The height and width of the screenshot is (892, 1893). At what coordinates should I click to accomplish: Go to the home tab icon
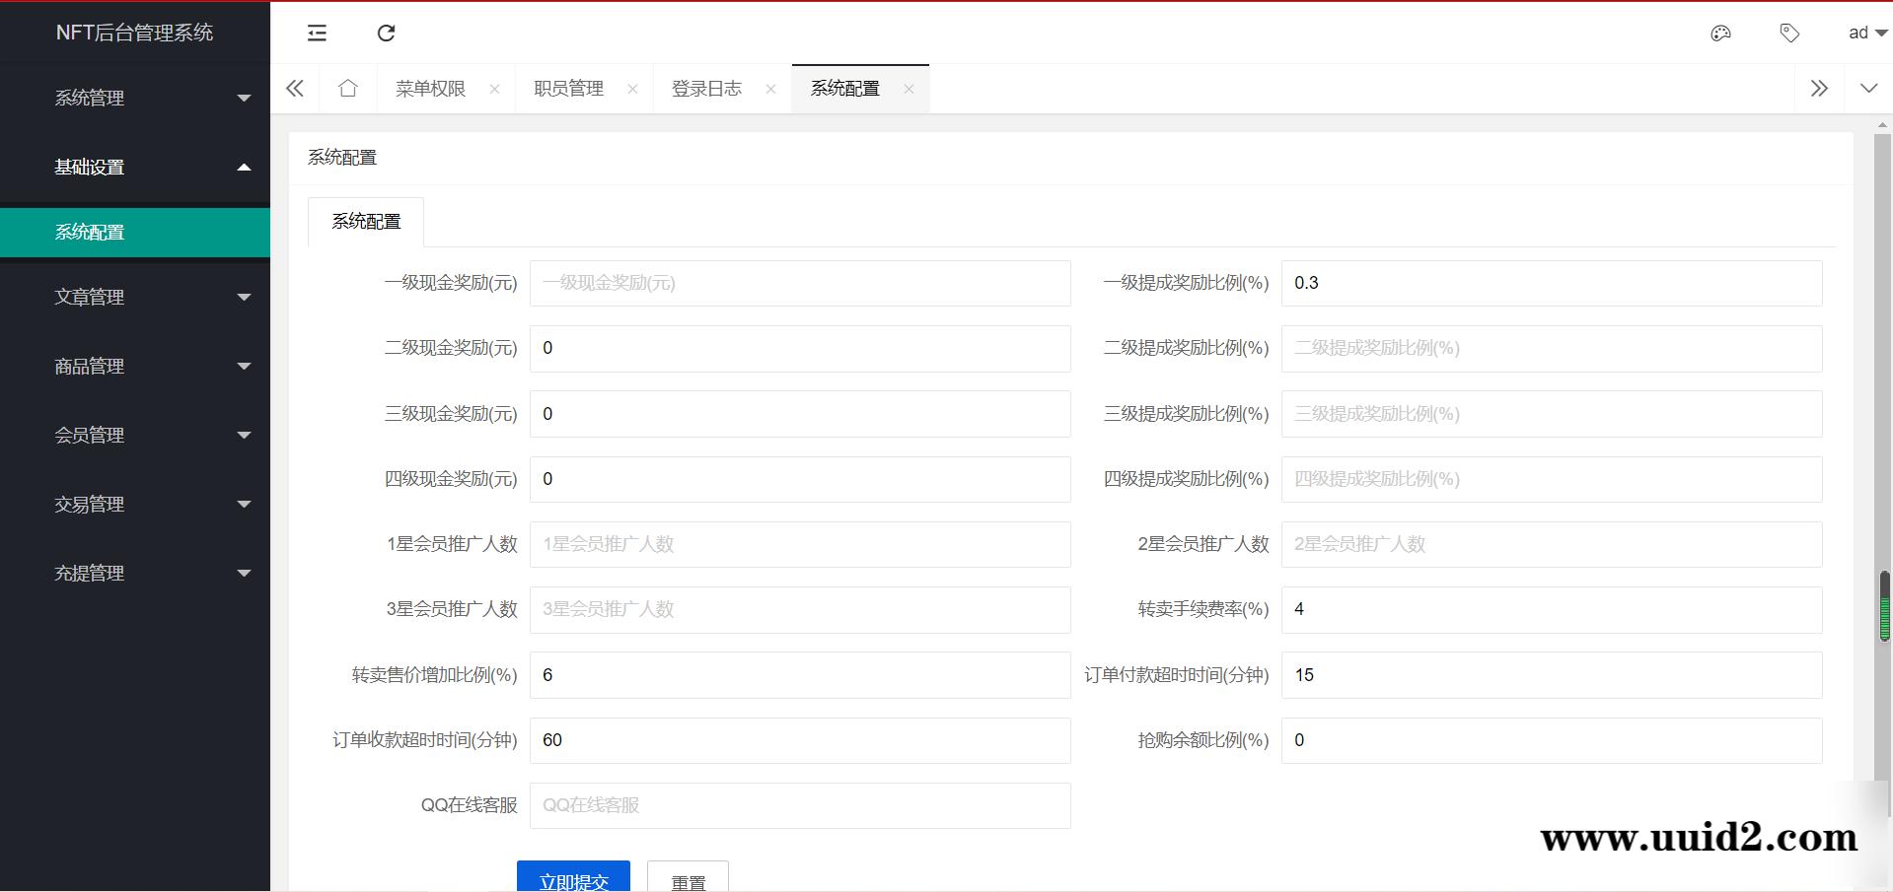point(347,89)
